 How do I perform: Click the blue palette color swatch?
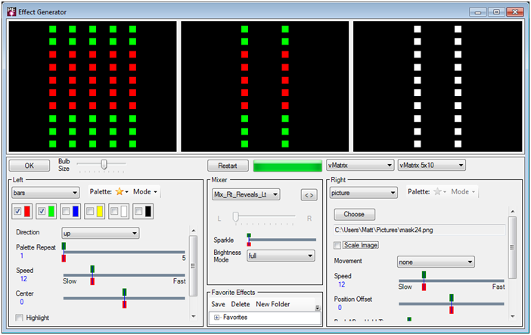[x=76, y=212]
